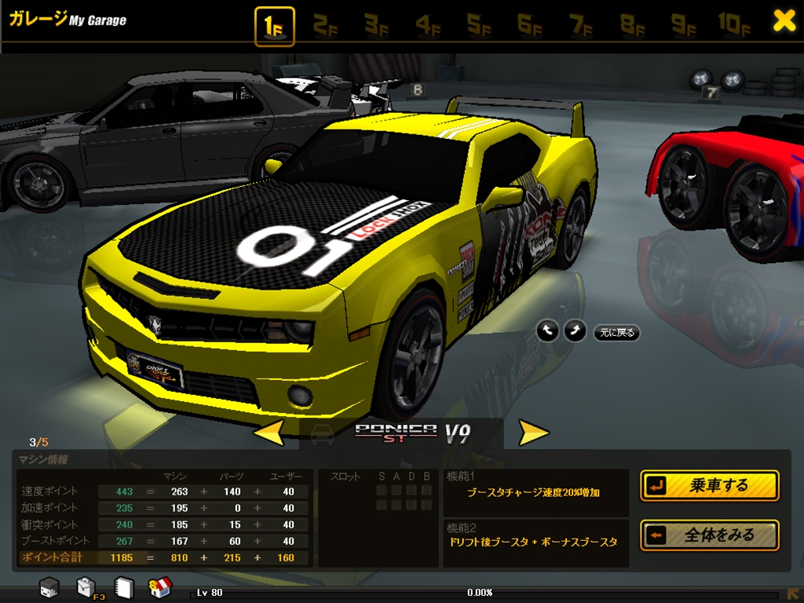Click the 3/5 car counter
The width and height of the screenshot is (804, 603).
[x=39, y=442]
